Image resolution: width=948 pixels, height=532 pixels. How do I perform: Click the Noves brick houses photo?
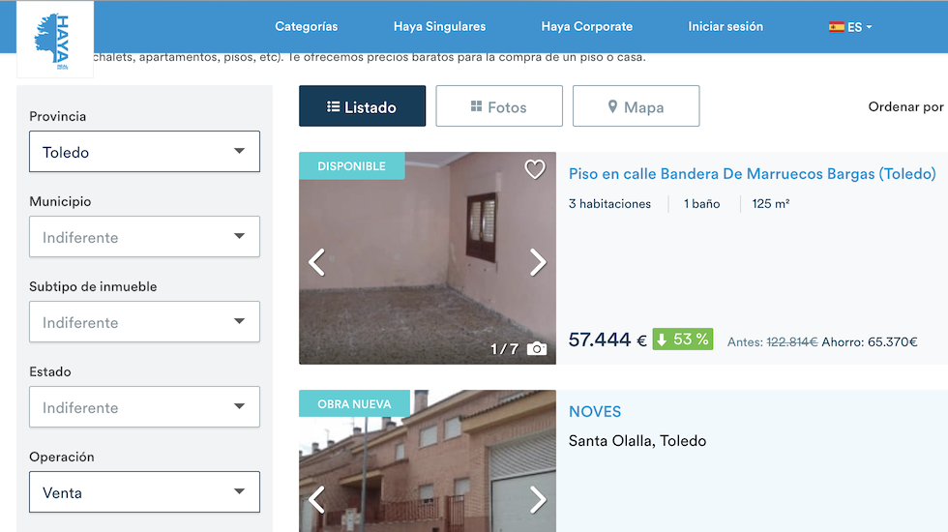pos(428,460)
